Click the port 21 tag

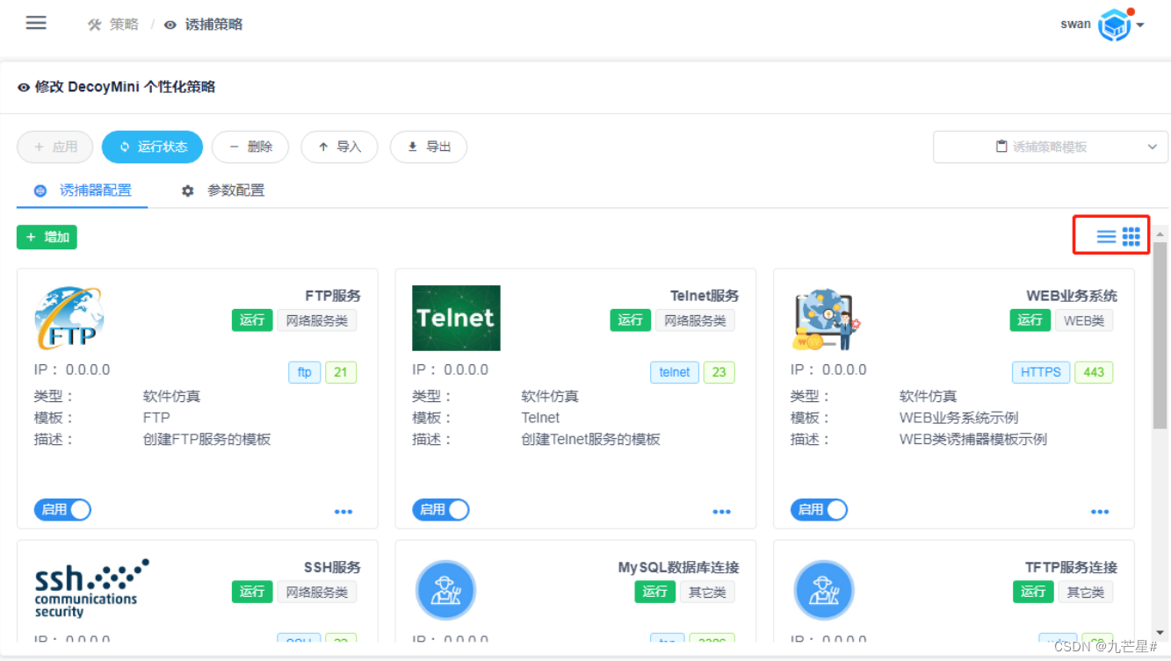(x=341, y=372)
